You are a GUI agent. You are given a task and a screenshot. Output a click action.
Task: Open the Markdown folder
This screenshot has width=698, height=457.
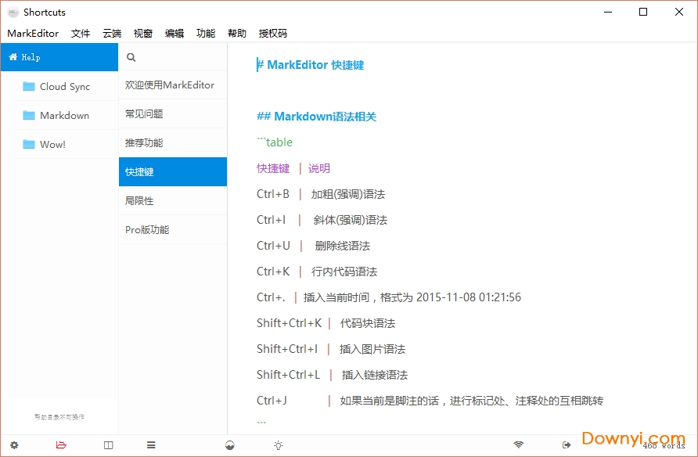coord(64,116)
